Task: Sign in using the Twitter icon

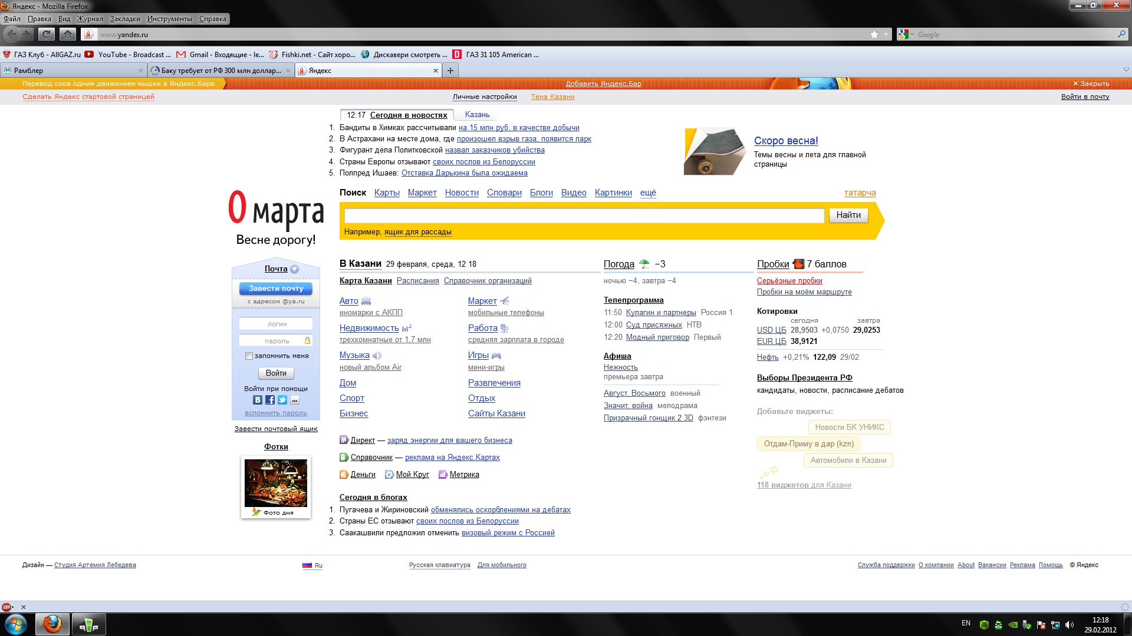Action: click(x=282, y=400)
